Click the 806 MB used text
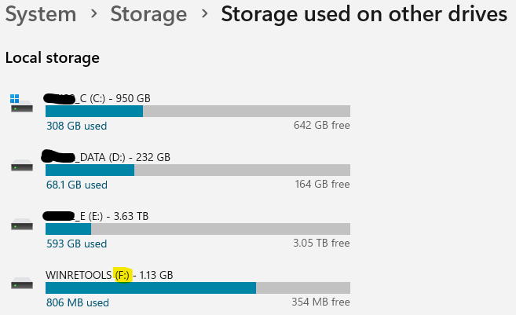516x315 pixels. [78, 302]
